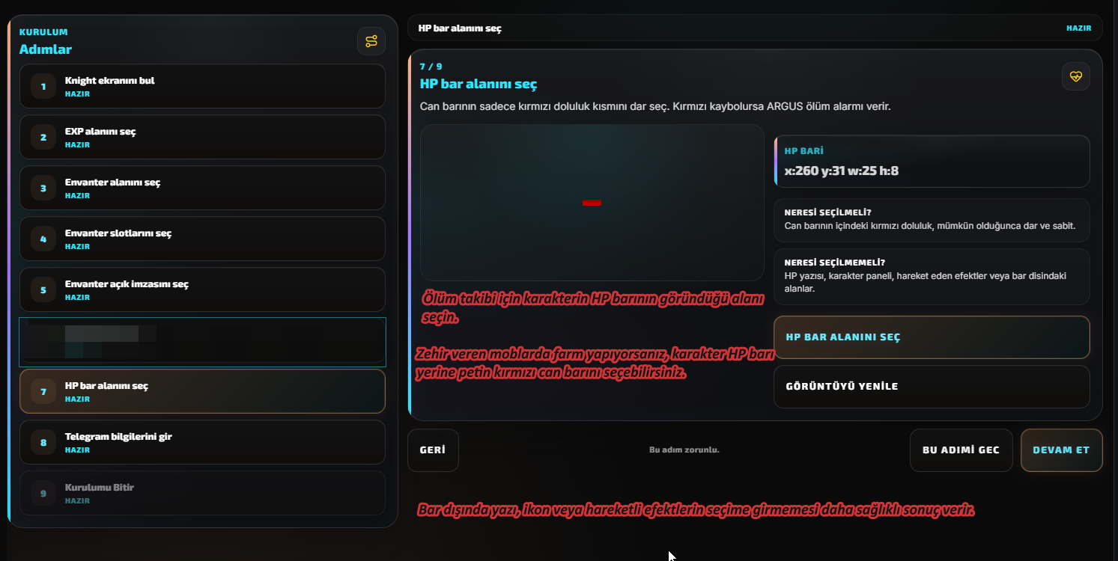The image size is (1118, 561).
Task: Click the number 7 step badge
Action: coord(43,391)
